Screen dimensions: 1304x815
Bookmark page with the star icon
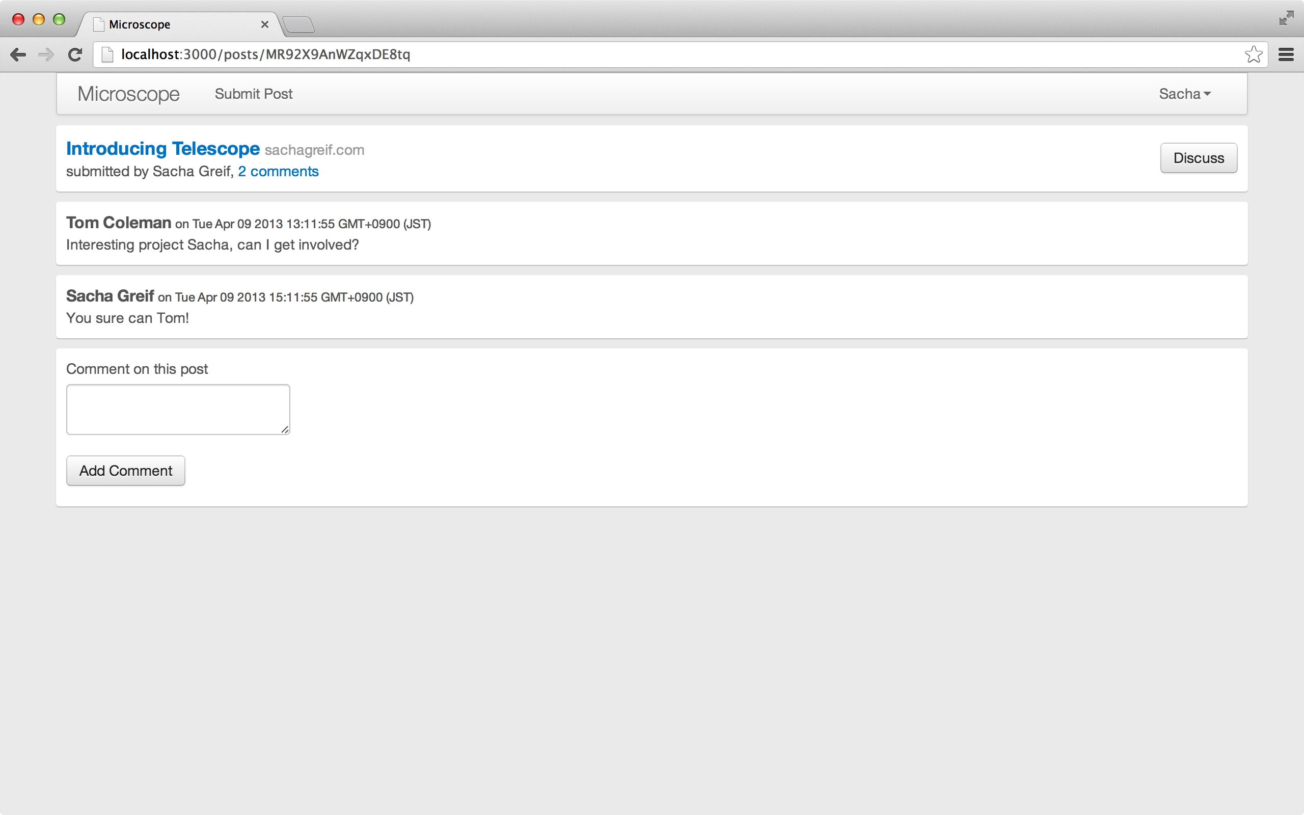[x=1254, y=55]
